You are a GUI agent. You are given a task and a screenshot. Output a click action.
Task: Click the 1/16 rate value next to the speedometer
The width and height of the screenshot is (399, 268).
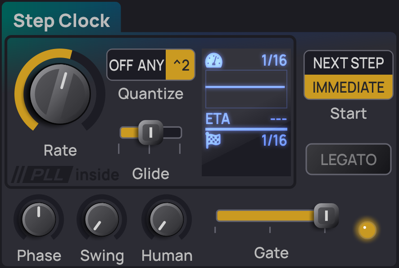[x=273, y=60]
